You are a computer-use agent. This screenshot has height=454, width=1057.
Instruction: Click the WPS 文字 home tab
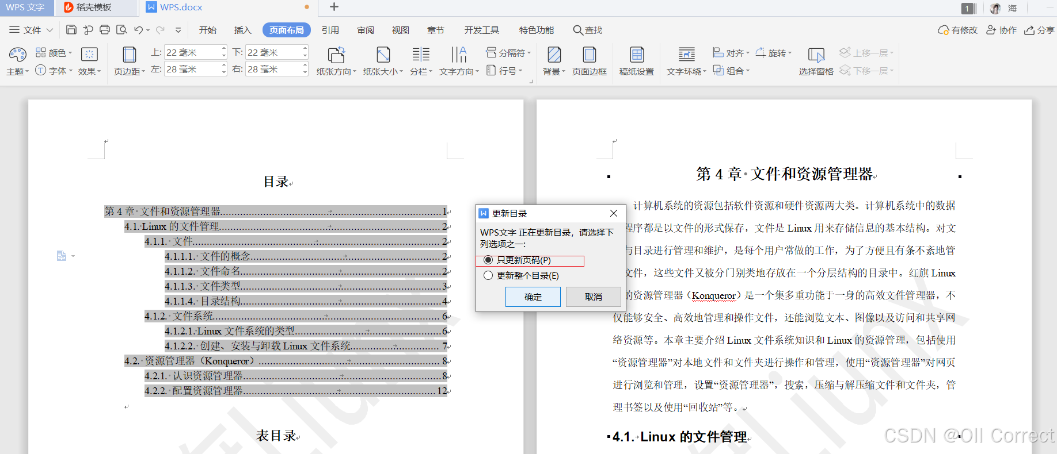coord(25,7)
